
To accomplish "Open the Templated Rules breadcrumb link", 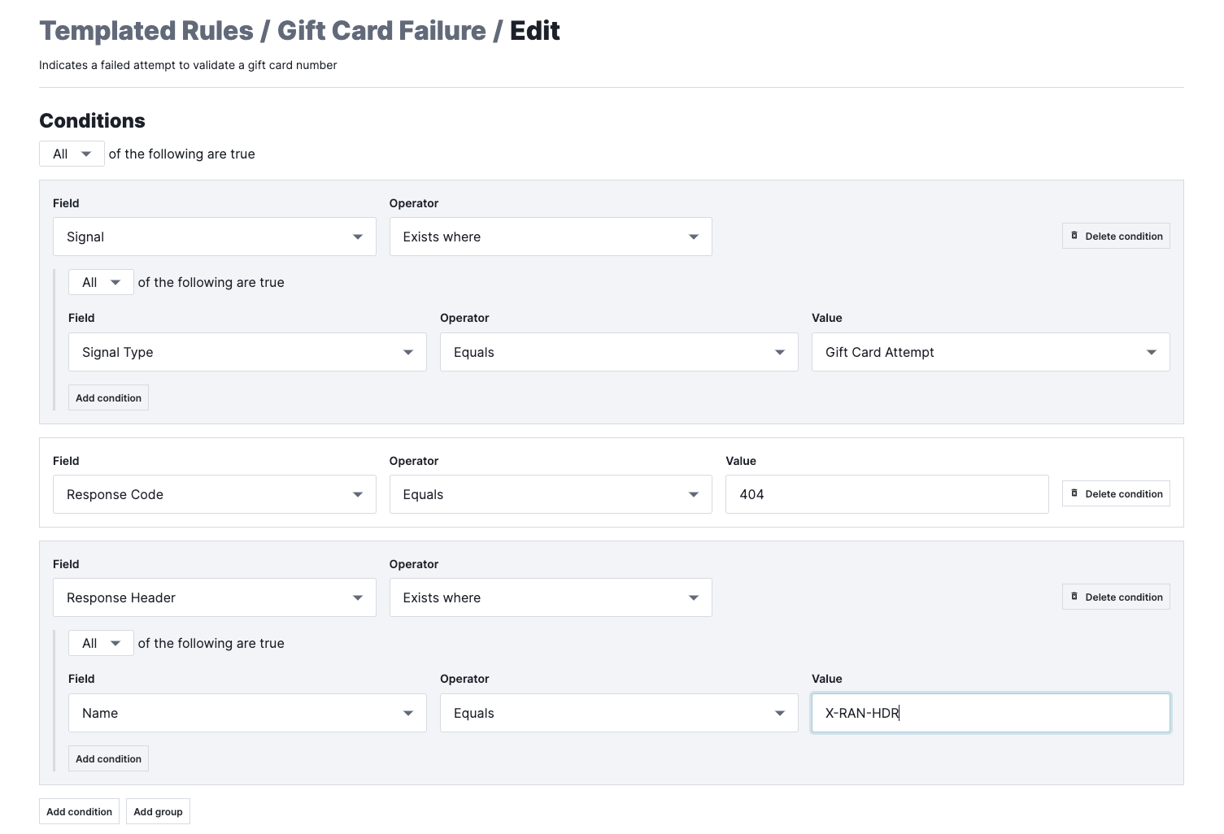I will [146, 30].
